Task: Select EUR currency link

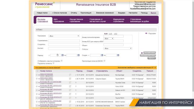Action: [110, 34]
